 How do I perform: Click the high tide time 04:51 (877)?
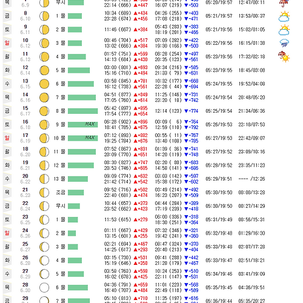118,95
